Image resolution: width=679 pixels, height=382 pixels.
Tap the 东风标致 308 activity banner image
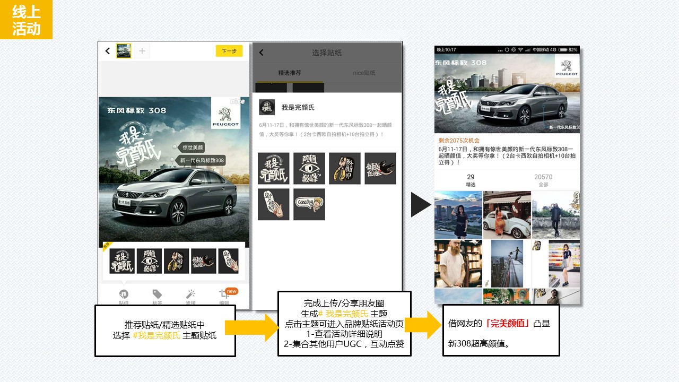(x=507, y=93)
